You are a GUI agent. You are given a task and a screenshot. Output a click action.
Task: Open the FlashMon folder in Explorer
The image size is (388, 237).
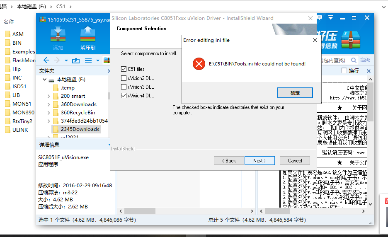[24, 60]
